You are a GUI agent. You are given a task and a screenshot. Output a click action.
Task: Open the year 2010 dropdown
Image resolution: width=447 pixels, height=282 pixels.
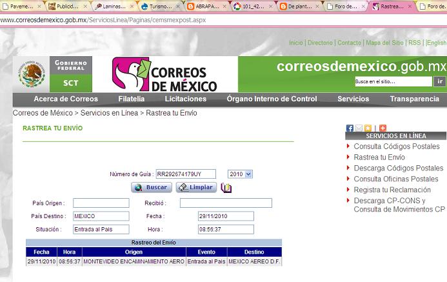[x=240, y=174]
